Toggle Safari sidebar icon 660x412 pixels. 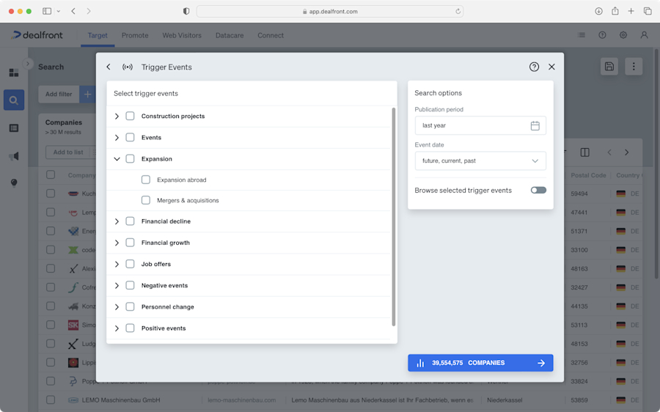coord(47,11)
